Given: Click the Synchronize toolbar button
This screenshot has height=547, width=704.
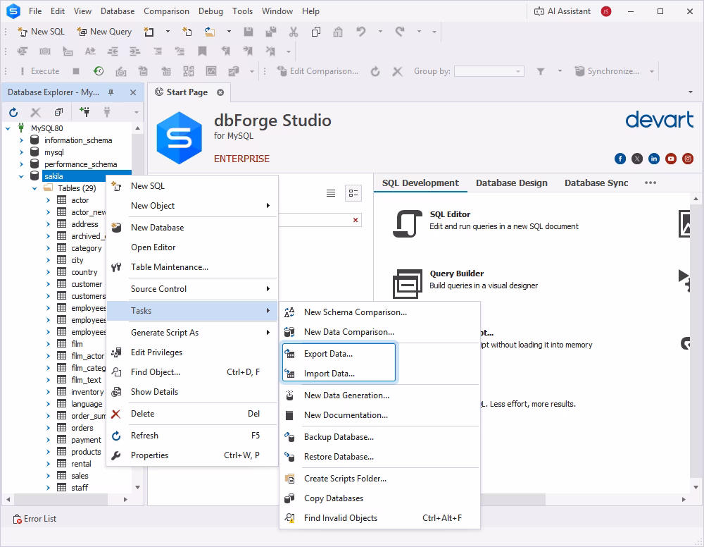Looking at the screenshot, I should [x=607, y=71].
